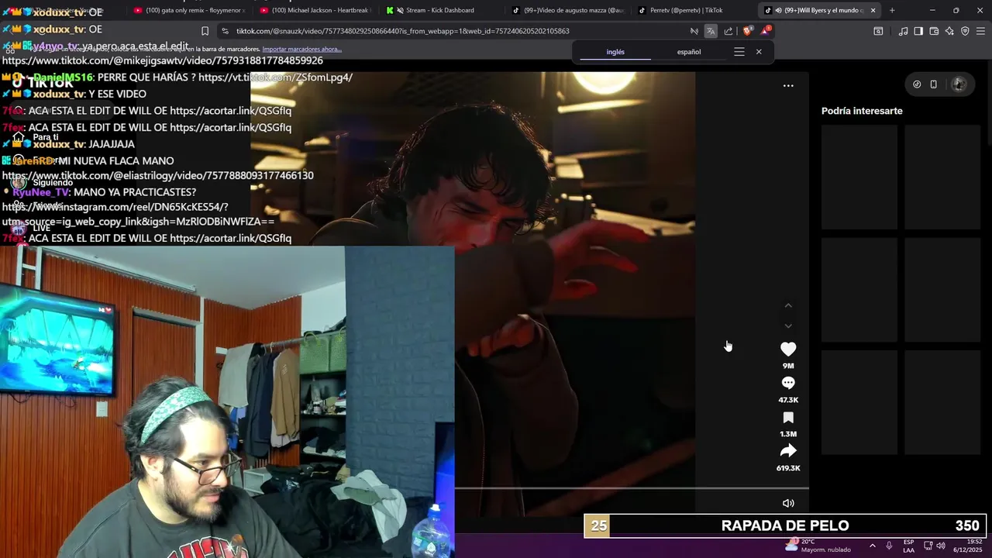Click Importar marcadores ahora link
The height and width of the screenshot is (558, 992).
[301, 49]
